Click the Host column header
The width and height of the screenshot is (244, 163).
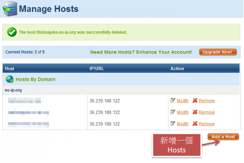pyautogui.click(x=9, y=69)
